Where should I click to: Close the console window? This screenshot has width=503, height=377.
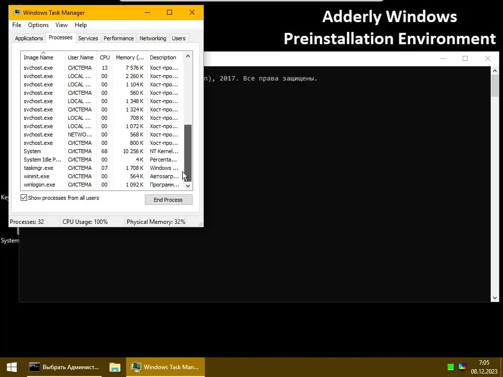488,58
